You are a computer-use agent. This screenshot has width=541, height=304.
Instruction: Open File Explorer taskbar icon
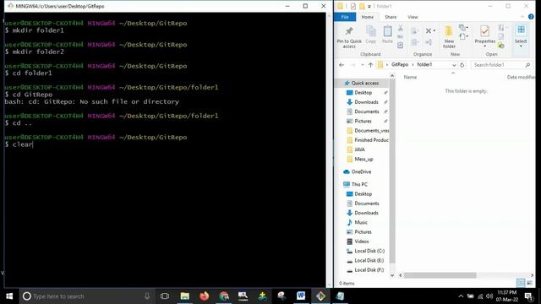coord(185,296)
